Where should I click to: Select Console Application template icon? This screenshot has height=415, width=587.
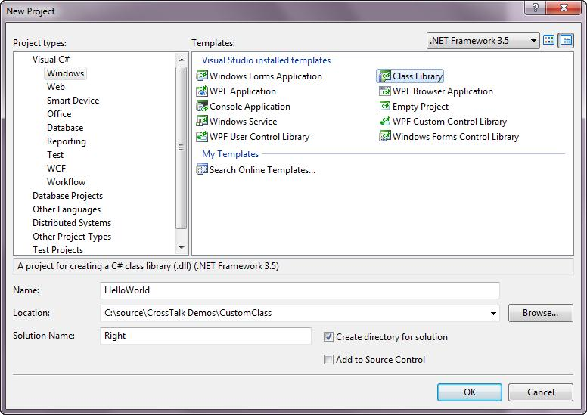tap(202, 106)
